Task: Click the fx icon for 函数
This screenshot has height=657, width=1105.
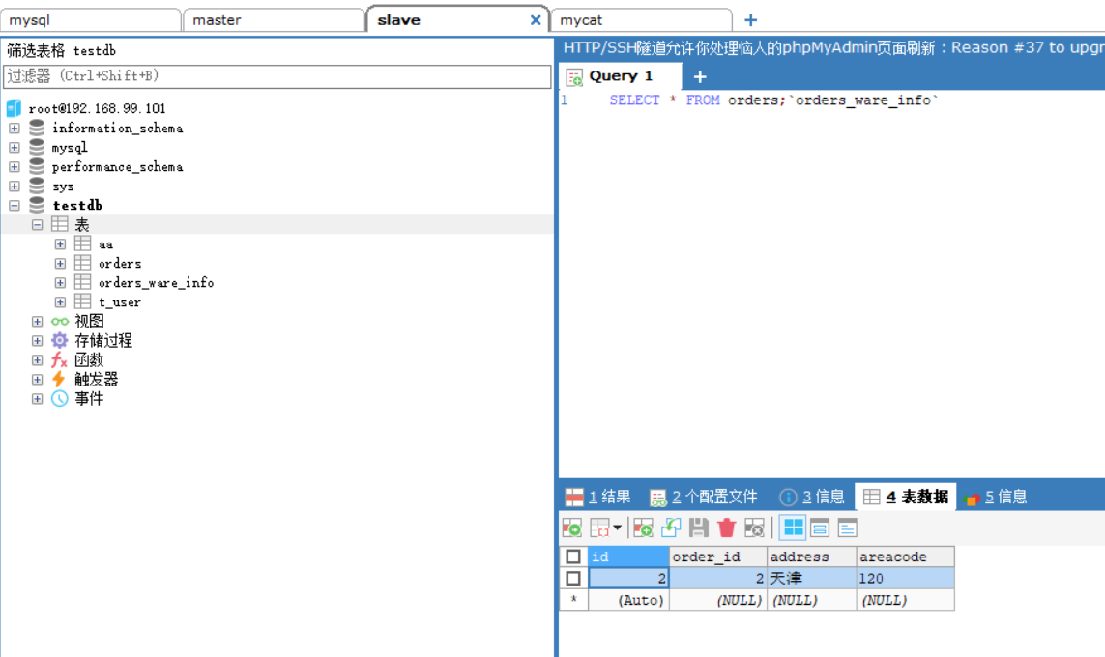Action: (x=60, y=360)
